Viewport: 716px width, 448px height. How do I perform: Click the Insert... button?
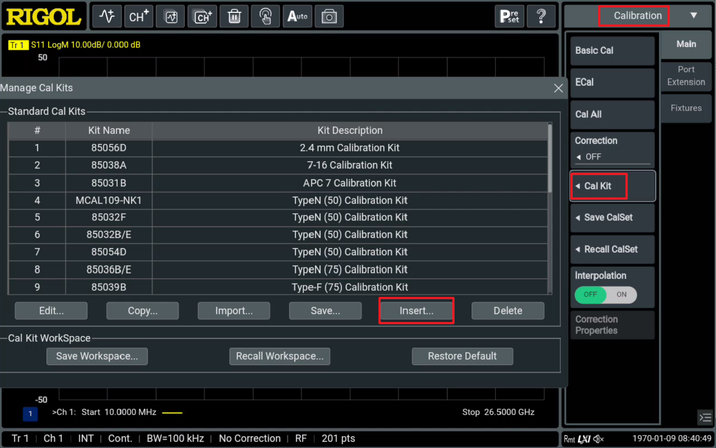(x=417, y=311)
